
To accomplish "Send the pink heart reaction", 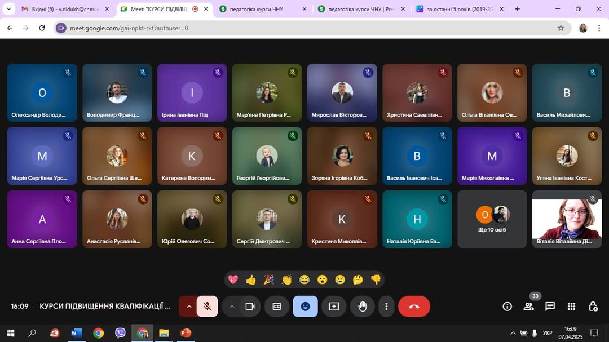I will (233, 280).
